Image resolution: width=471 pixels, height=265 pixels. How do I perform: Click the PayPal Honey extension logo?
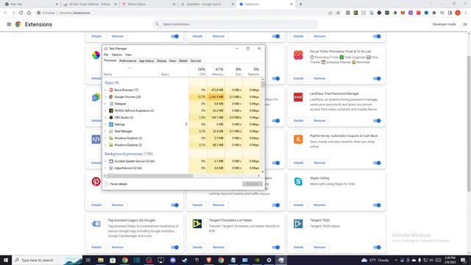coord(298,139)
